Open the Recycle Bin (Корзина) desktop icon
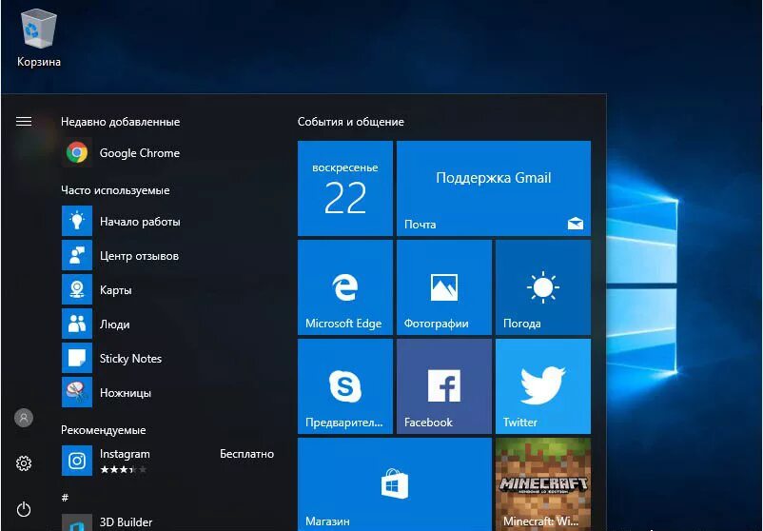Screen dimensions: 763x531 coord(39,39)
